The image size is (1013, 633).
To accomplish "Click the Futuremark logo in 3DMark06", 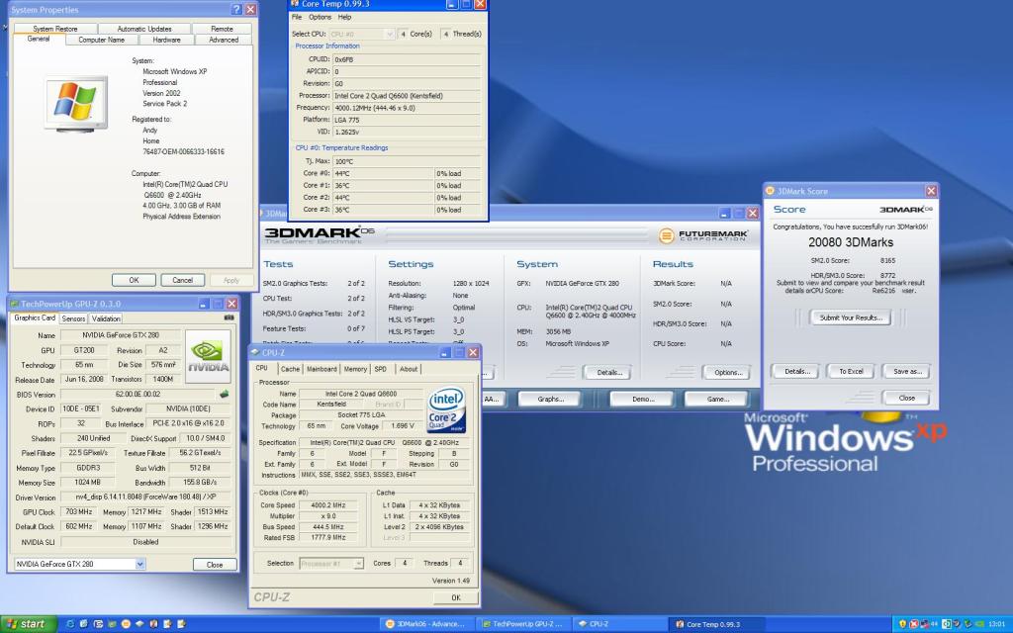I will point(703,235).
